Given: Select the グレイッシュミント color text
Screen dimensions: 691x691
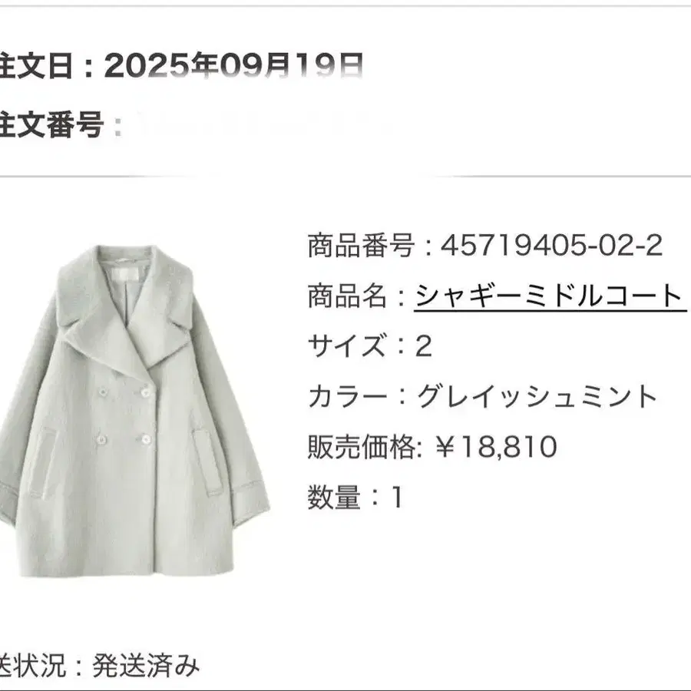Looking at the screenshot, I should point(537,396).
